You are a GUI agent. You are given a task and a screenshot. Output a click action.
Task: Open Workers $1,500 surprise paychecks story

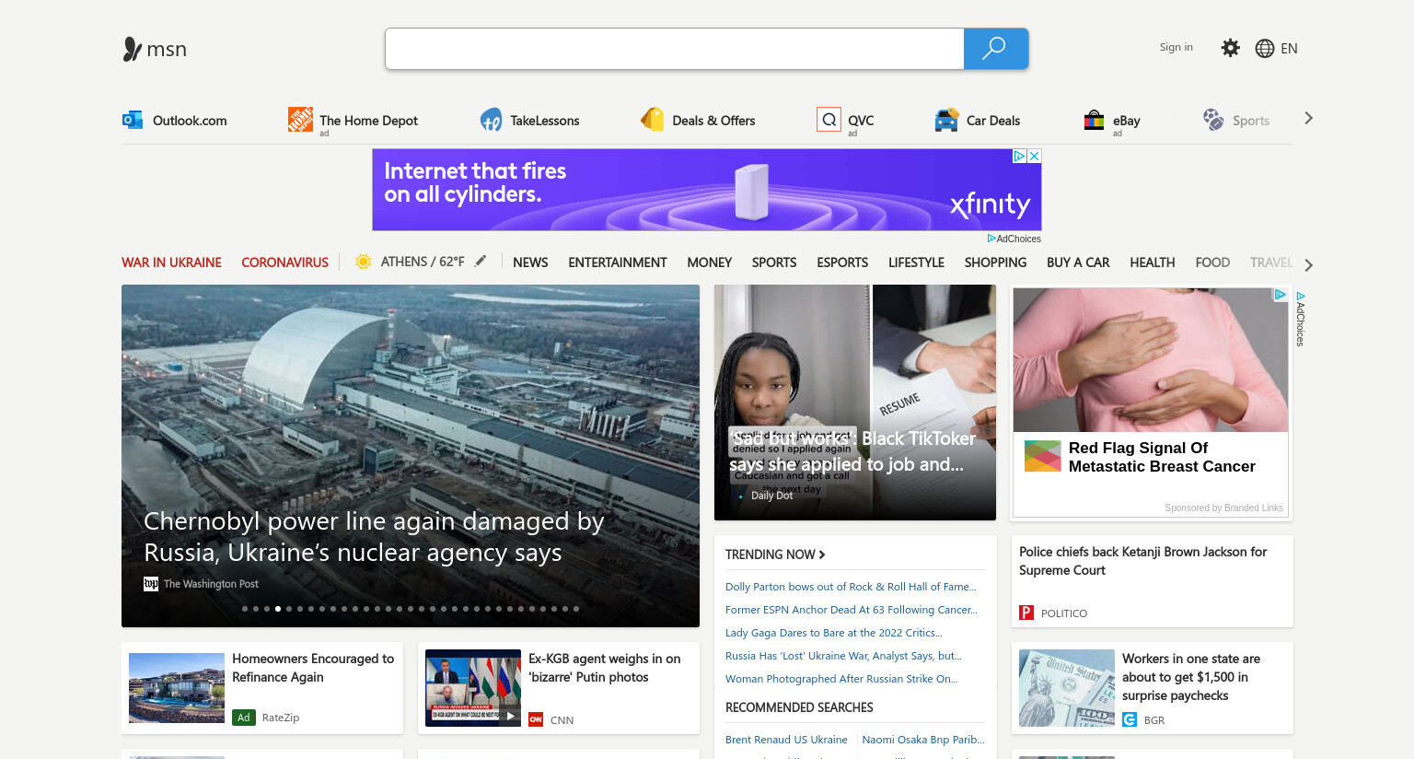[x=1191, y=677]
